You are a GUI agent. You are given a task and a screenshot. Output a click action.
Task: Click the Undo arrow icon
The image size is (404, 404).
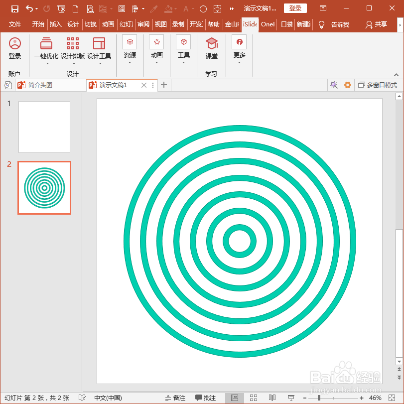(29, 9)
